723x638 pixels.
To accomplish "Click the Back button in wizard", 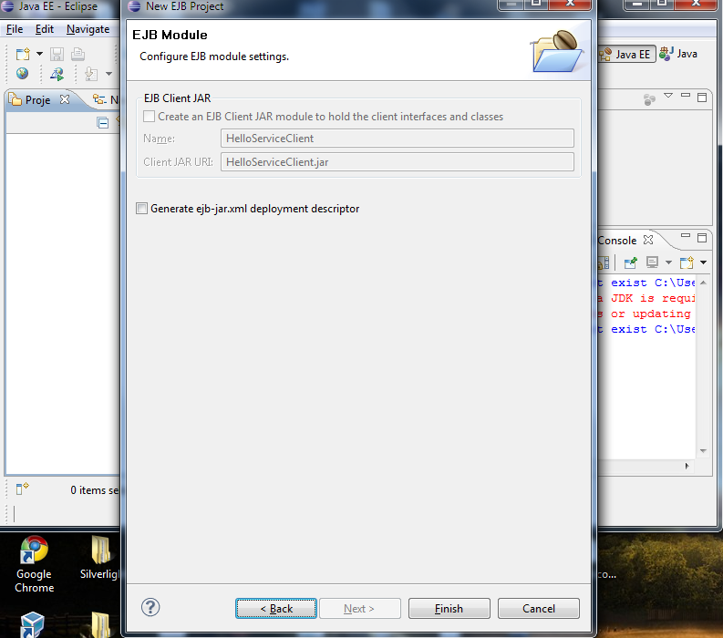I will [276, 609].
